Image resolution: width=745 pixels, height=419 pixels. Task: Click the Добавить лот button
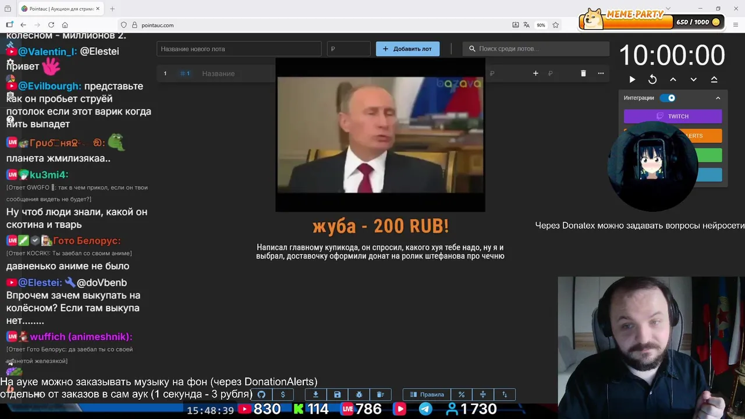pyautogui.click(x=407, y=49)
